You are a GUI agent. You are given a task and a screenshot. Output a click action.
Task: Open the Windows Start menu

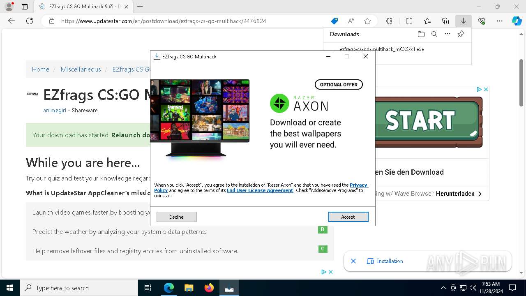(10, 288)
